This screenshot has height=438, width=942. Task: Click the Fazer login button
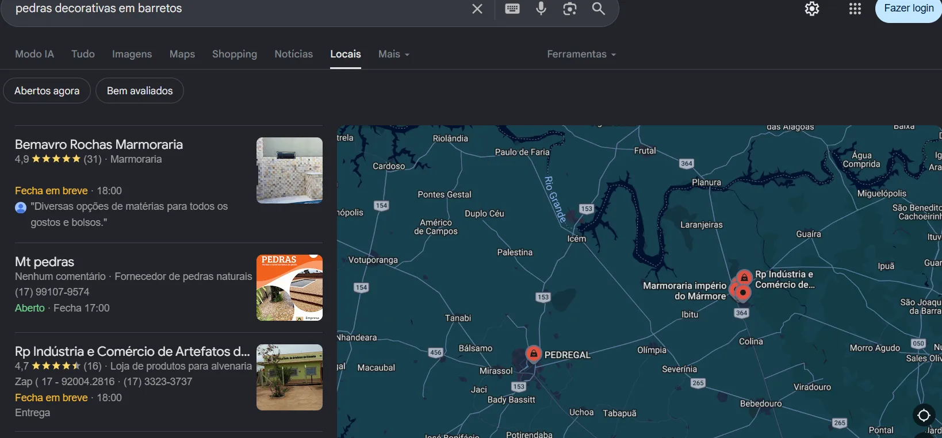pos(909,9)
